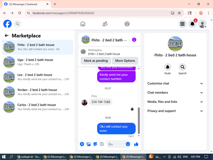Screen dimensions: 213x160
Task: Click the 'Kindly send me your contact number.' bubble
Action: point(116,77)
